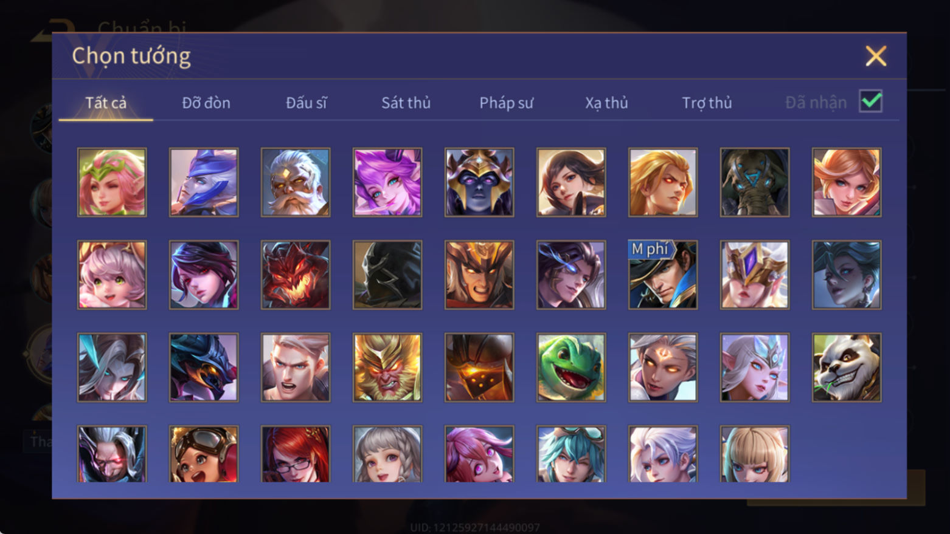950x534 pixels.
Task: Switch to the 'Trợ thủ' tab
Action: click(x=707, y=103)
